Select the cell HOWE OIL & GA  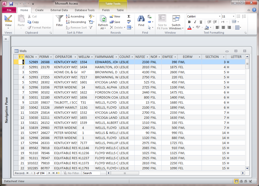(x=66, y=72)
